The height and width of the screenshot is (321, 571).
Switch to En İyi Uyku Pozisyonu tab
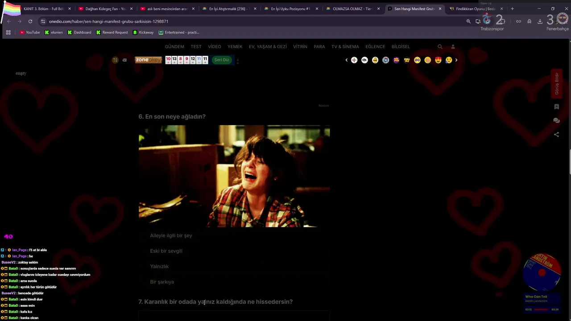coord(291,8)
